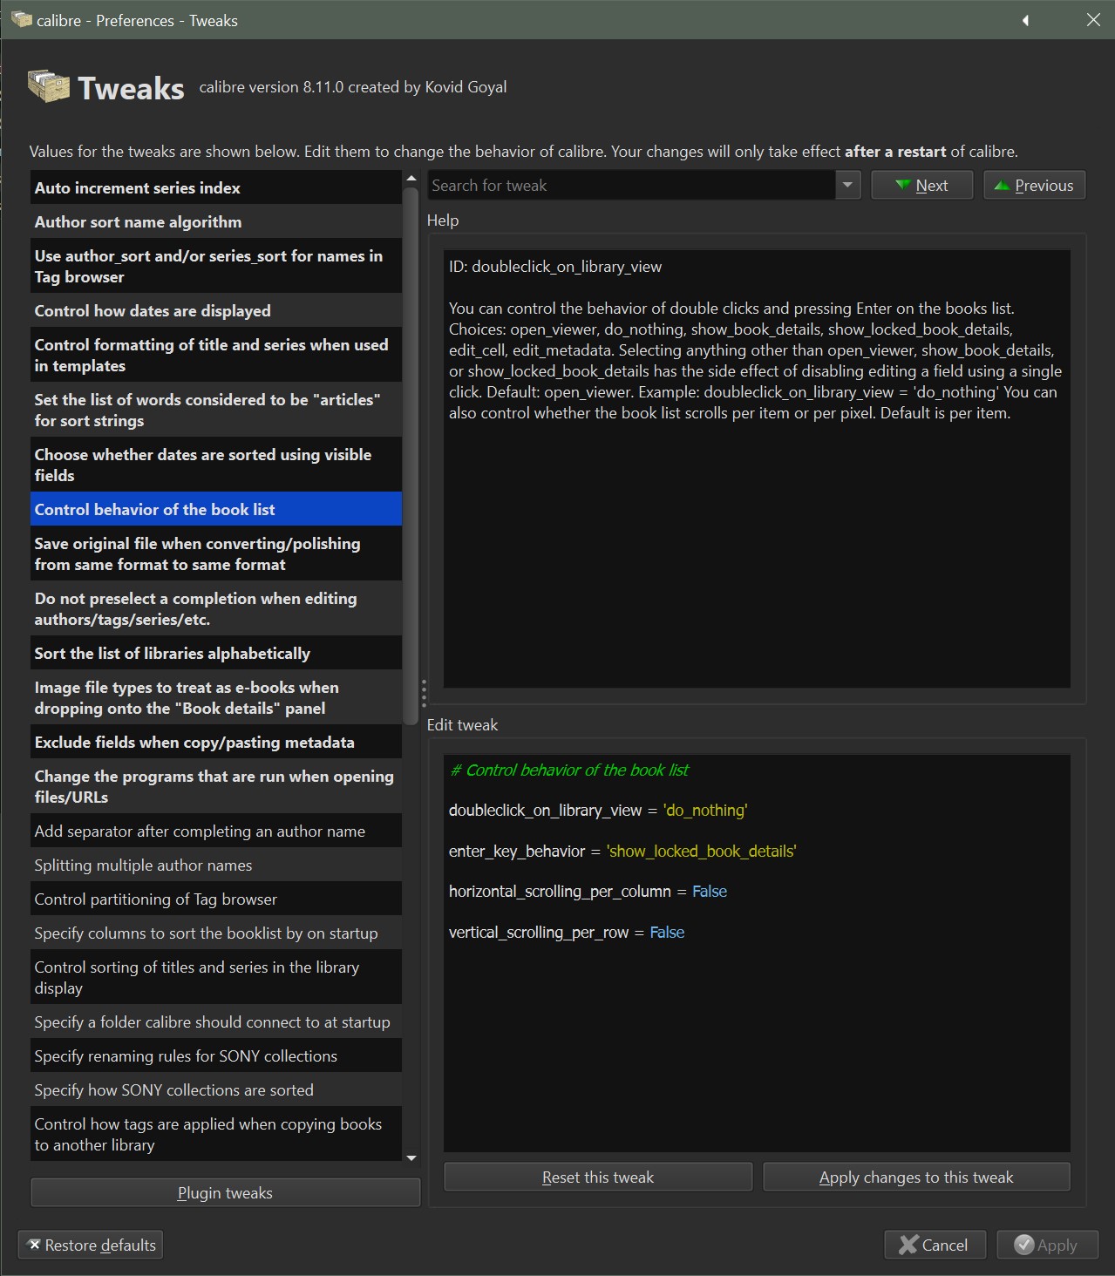Screen dimensions: 1115x1276
Task: Click the doubleclick_on_library_view line in the tweak editor
Action: 598,810
